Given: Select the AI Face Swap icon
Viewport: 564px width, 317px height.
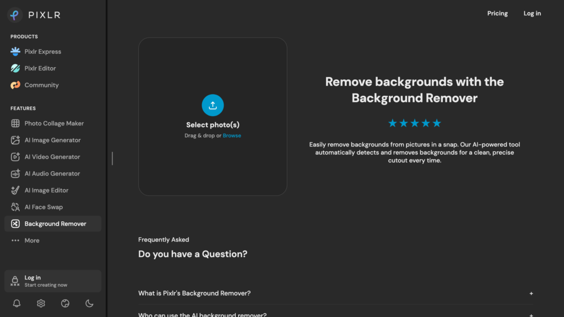Looking at the screenshot, I should coord(15,207).
